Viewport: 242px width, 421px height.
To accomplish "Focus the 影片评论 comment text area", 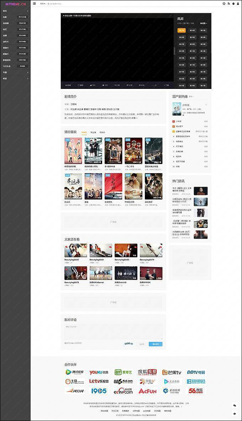I will coord(113,332).
